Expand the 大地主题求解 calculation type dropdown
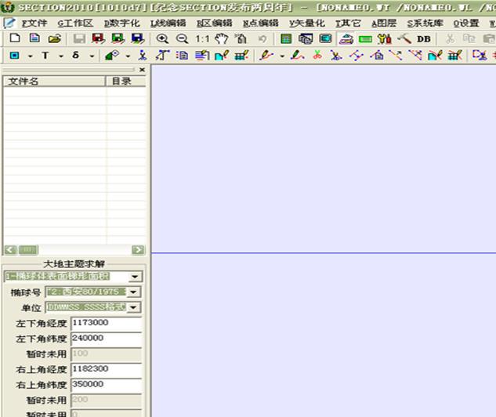This screenshot has height=417, width=496. 136,277
